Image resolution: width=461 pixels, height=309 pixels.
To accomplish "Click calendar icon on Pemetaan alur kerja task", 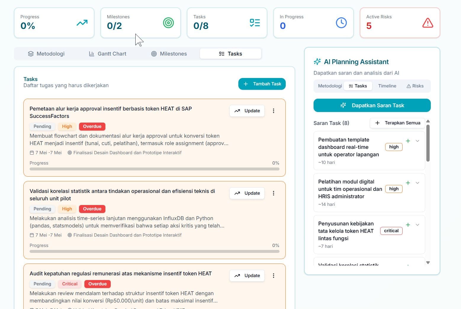I will (32, 153).
